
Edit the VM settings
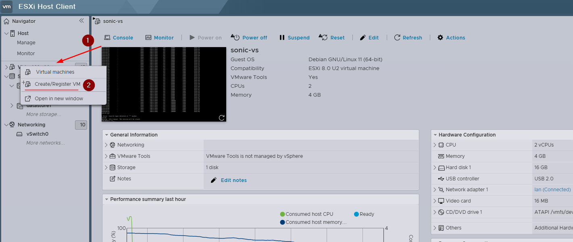369,37
